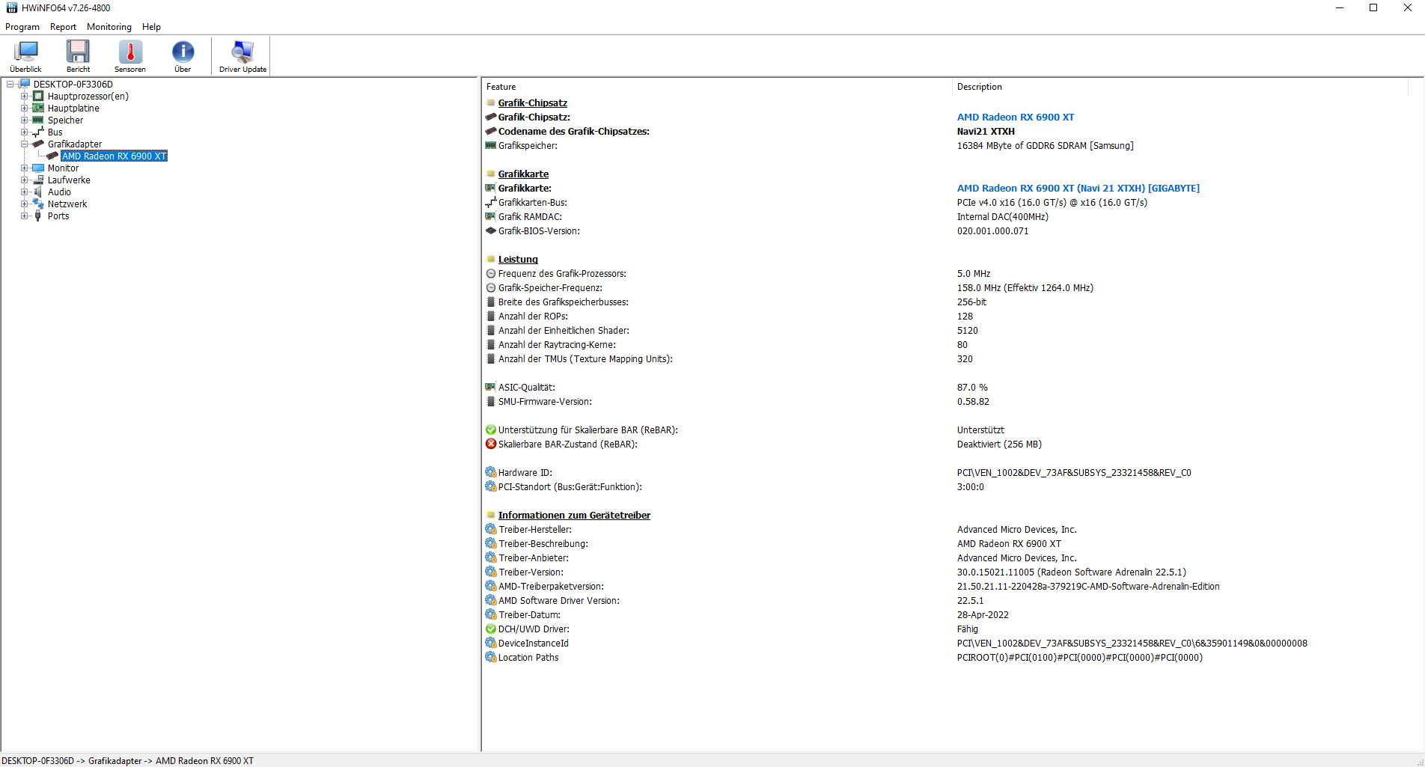
Task: Click the Leistung section heading
Action: 518,259
